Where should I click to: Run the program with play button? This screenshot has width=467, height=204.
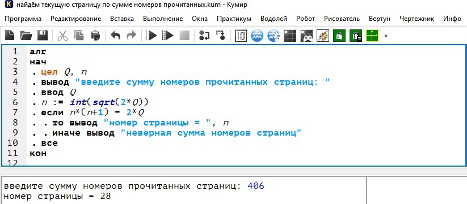(x=152, y=36)
